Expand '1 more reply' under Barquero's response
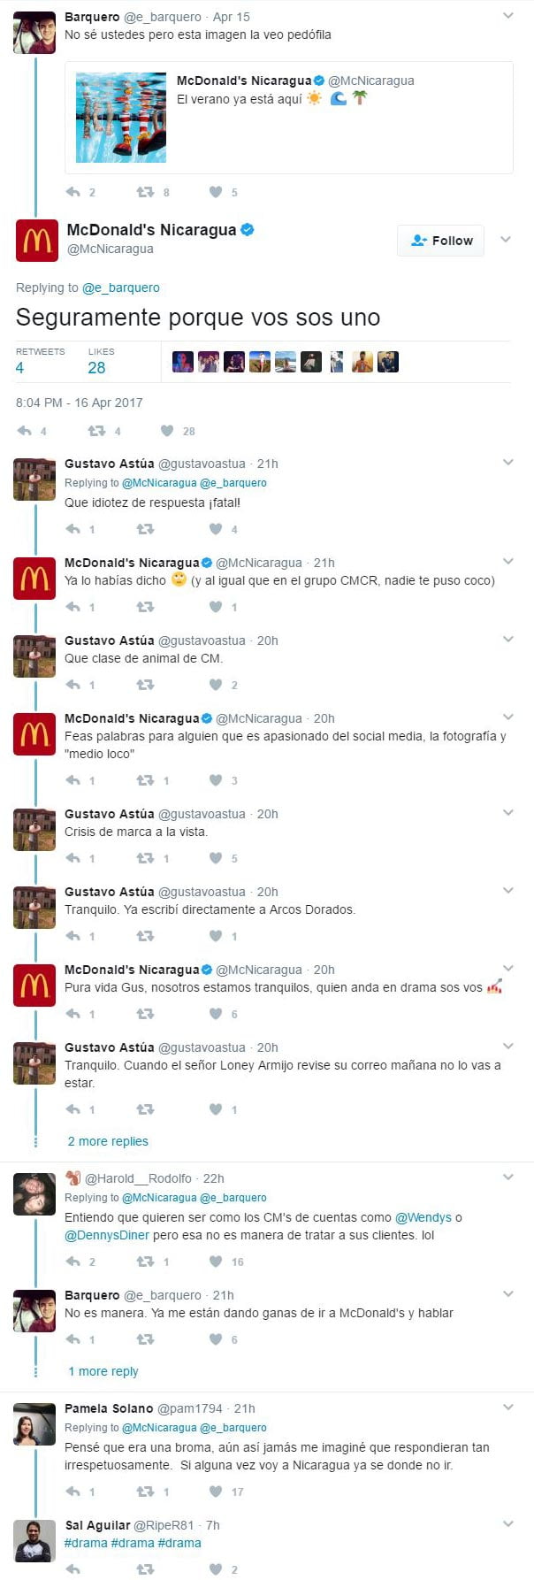534x1580 pixels. pos(103,1371)
